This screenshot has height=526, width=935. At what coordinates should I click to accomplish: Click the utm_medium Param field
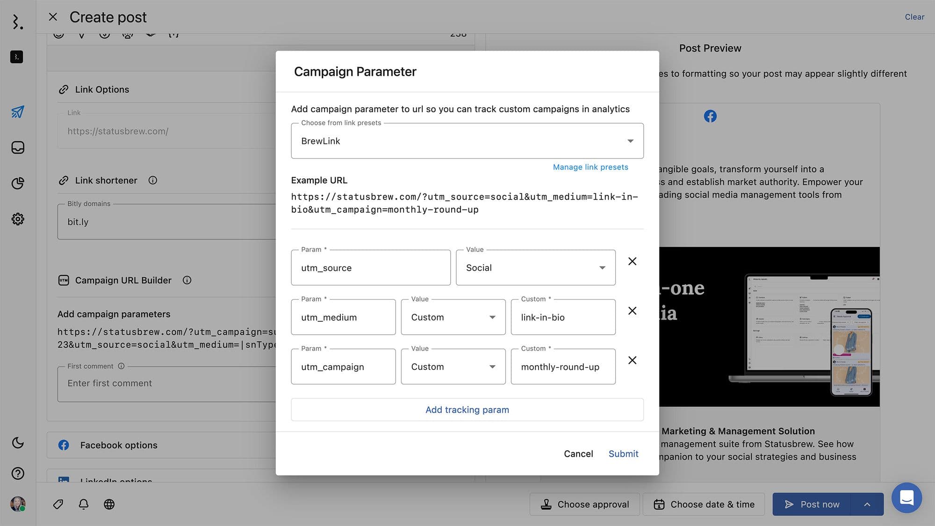click(343, 317)
